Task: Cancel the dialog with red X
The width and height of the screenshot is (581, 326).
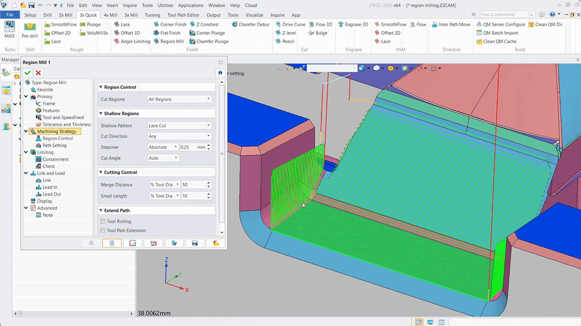Action: 38,73
